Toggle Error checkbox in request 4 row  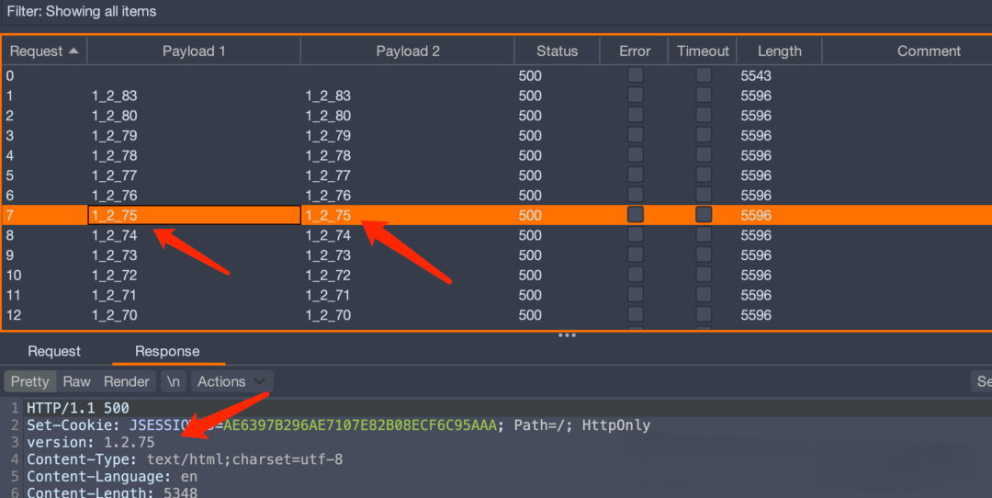pos(636,155)
